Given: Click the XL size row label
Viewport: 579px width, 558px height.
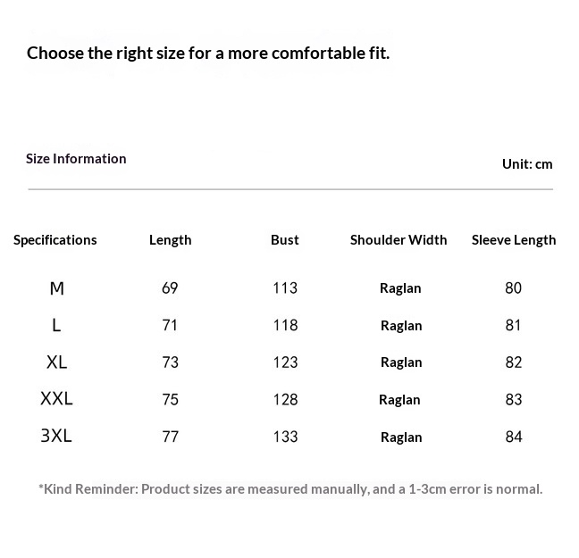Looking at the screenshot, I should 57,362.
